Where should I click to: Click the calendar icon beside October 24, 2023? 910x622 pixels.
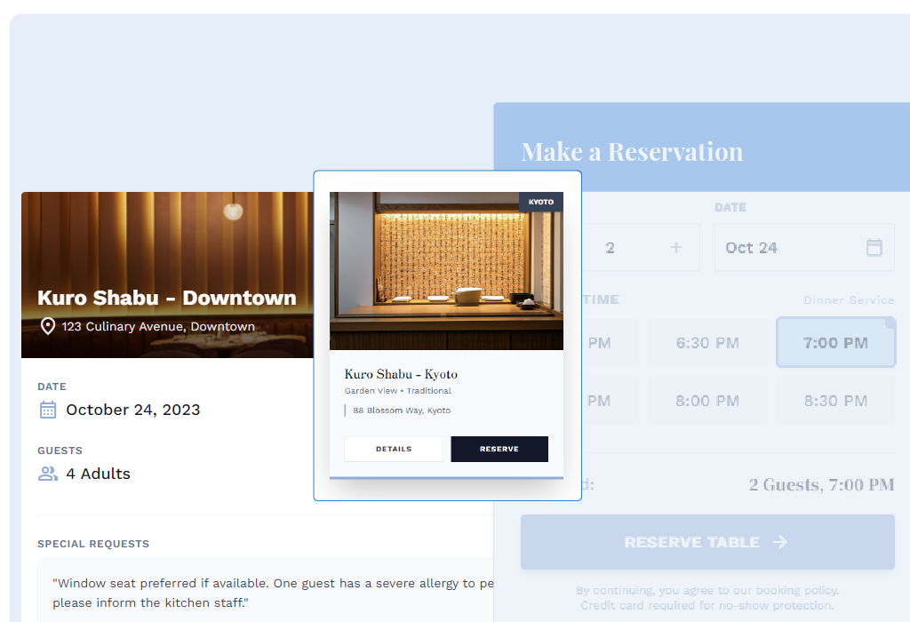(x=47, y=410)
